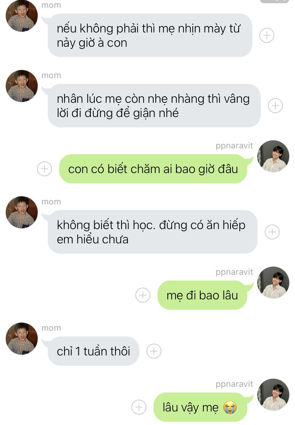The image size is (295, 425).
Task: Select the 'con có biết chăm ai' bubble
Action: 153,169
